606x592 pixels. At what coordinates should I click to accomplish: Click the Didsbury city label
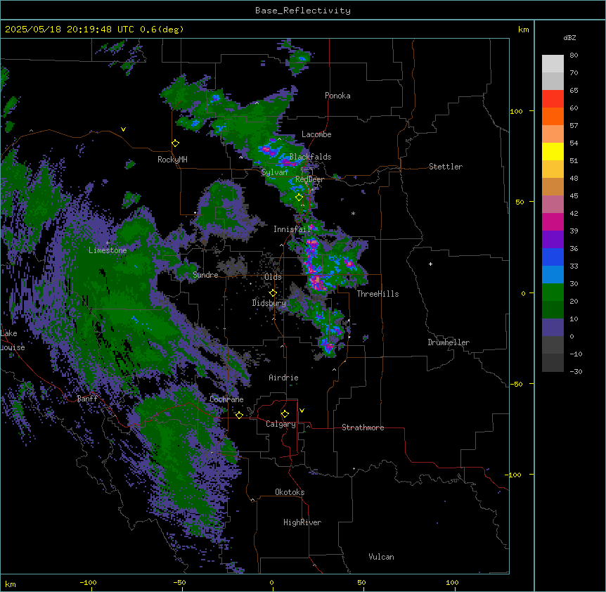(x=269, y=303)
